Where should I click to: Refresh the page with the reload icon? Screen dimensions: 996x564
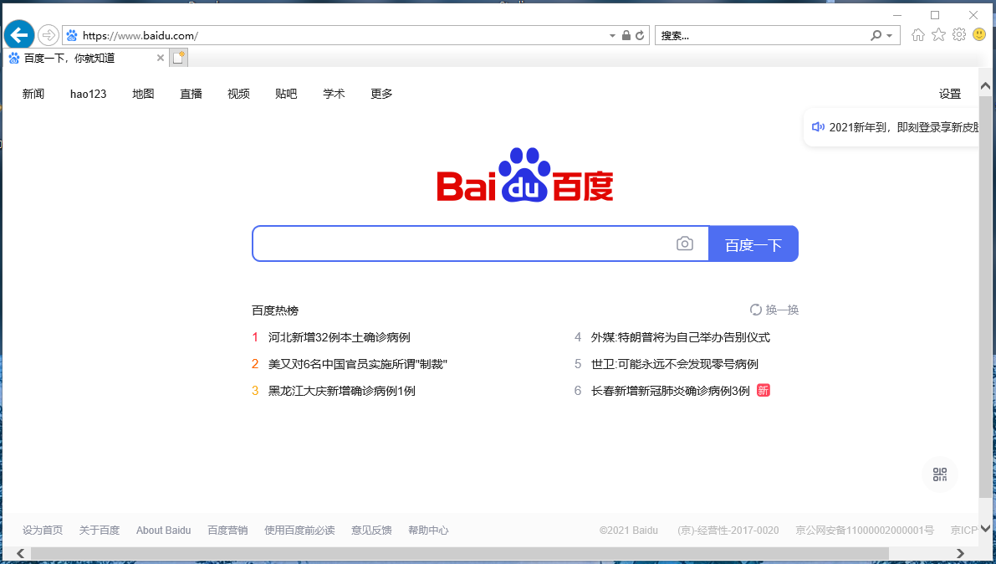(x=640, y=36)
